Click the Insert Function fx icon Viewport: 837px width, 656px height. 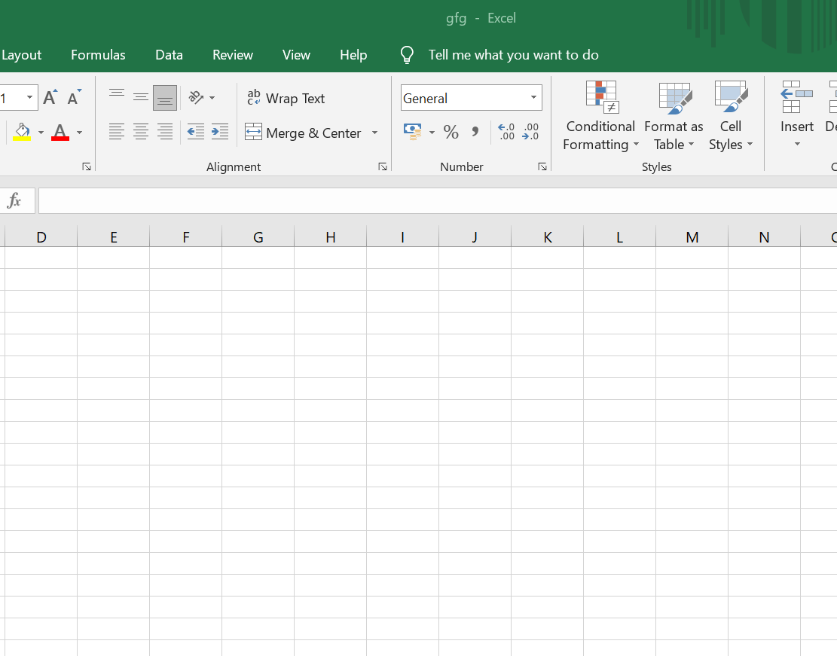click(14, 200)
